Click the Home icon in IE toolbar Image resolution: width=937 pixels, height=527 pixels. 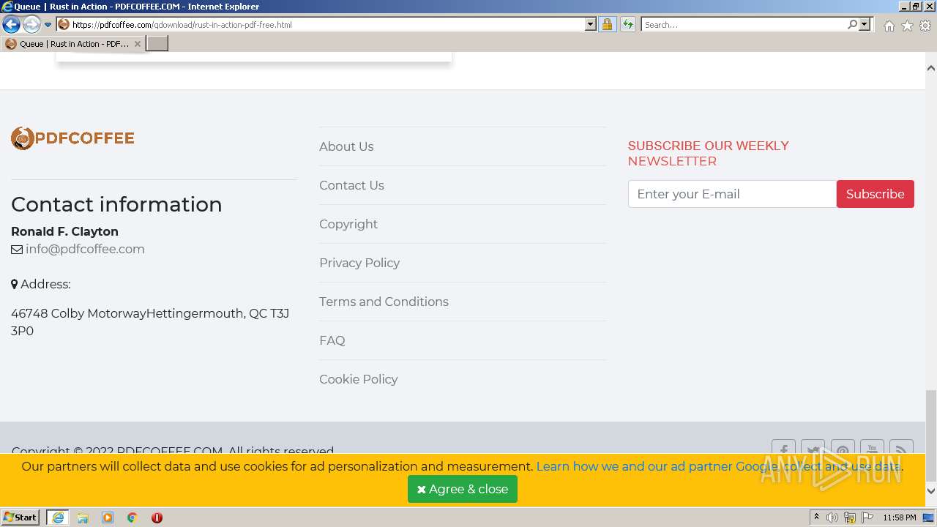click(x=889, y=26)
